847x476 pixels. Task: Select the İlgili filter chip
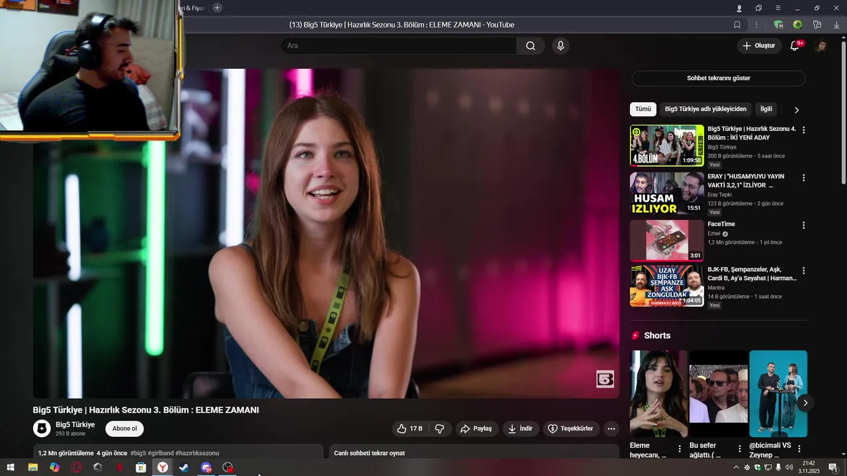coord(766,109)
